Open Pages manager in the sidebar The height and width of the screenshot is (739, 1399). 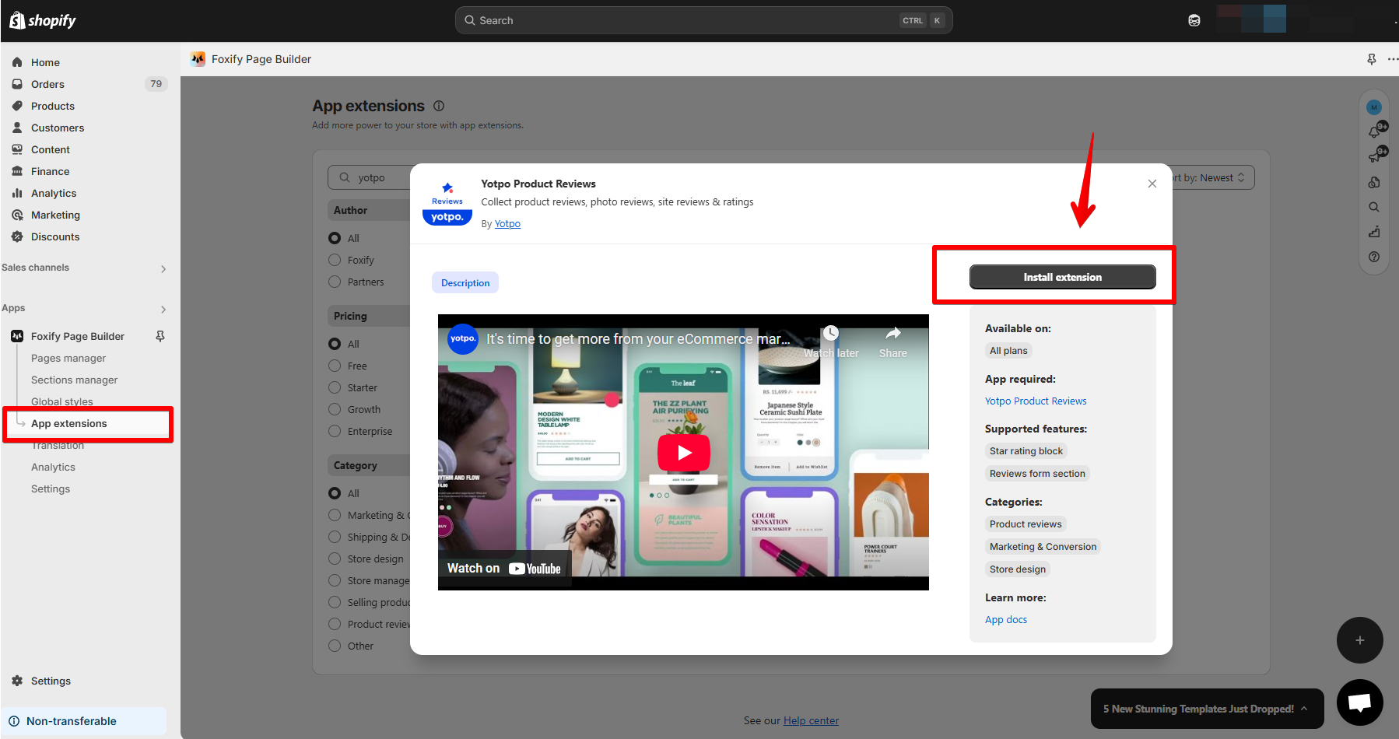point(68,358)
